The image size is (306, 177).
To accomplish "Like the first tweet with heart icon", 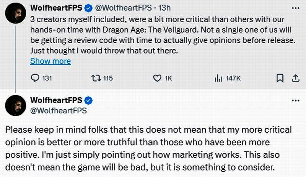I will (x=157, y=78).
